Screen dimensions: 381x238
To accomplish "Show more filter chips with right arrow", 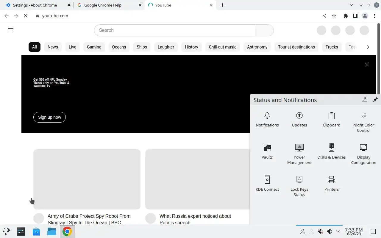I will [368, 47].
